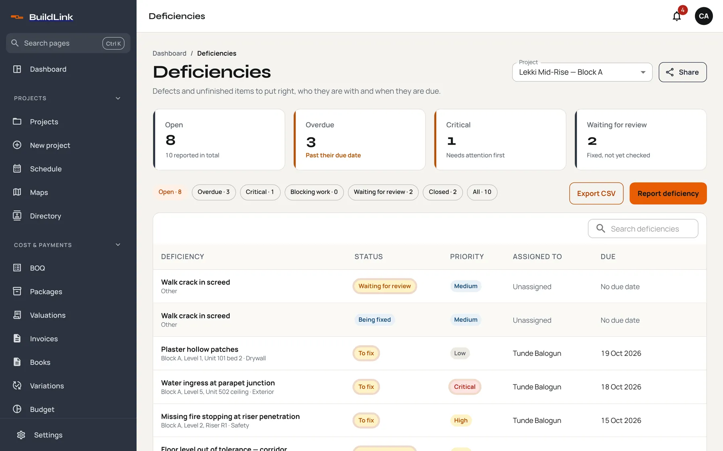The image size is (723, 451).
Task: Open the Directory page
Action: pyautogui.click(x=68, y=216)
